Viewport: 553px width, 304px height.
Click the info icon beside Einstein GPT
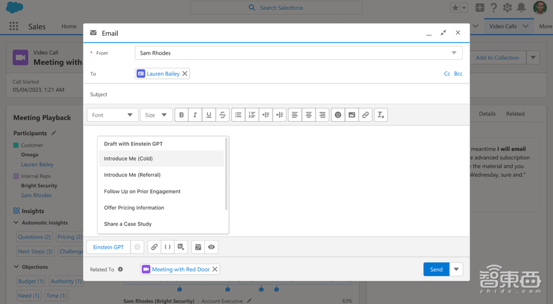(137, 247)
